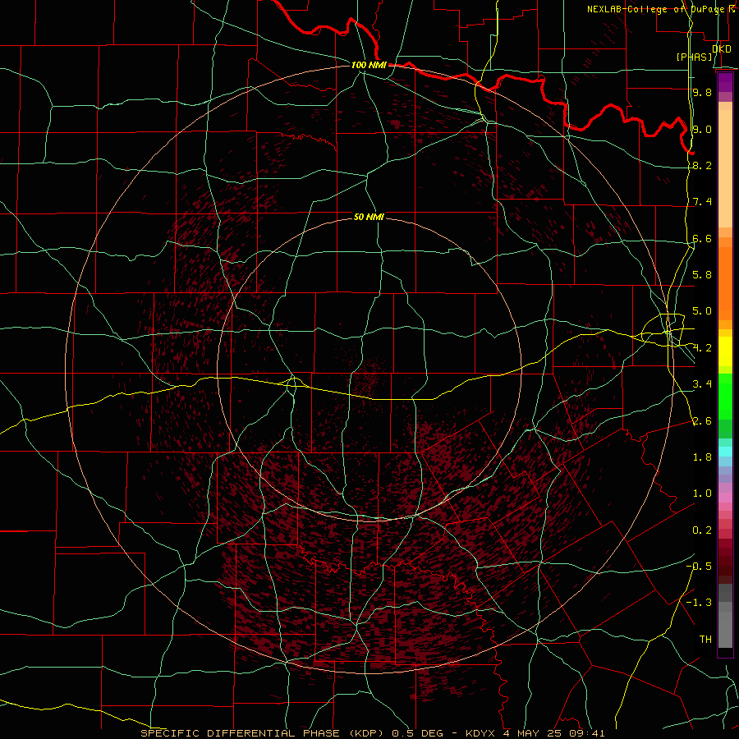
Task: Click the 6.6 legend value
Action: [x=702, y=238]
